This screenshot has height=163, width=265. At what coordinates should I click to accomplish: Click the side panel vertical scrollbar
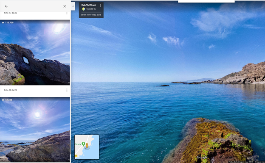pyautogui.click(x=70, y=146)
